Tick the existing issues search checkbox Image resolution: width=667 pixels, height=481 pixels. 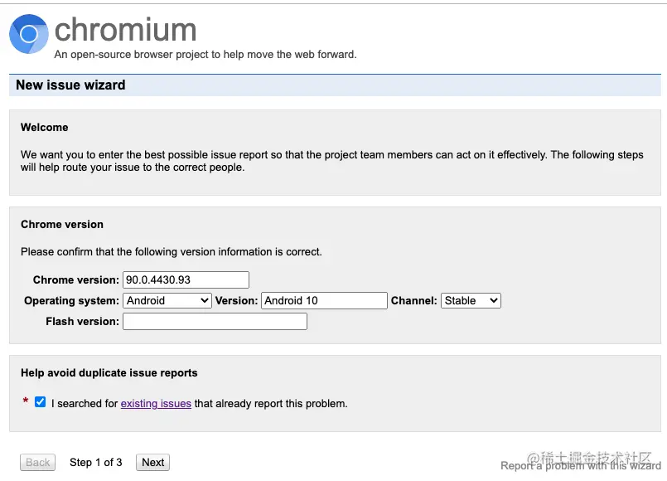pos(41,402)
